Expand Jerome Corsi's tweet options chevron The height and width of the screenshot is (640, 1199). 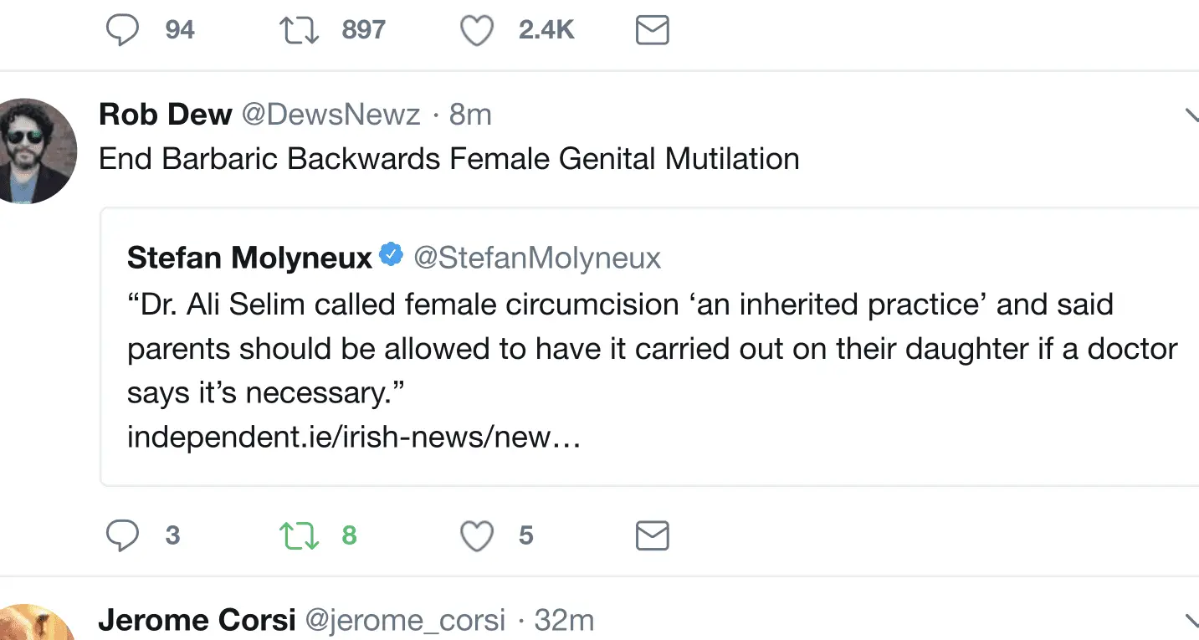1191,621
